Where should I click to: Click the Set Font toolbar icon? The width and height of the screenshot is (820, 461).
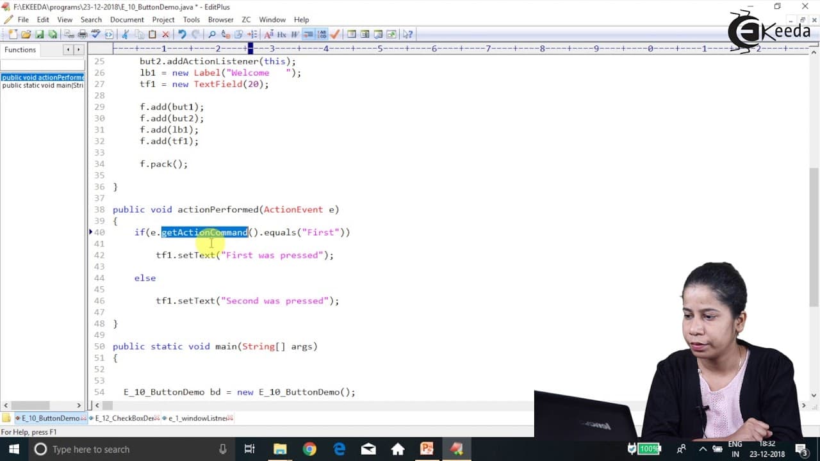pos(269,34)
